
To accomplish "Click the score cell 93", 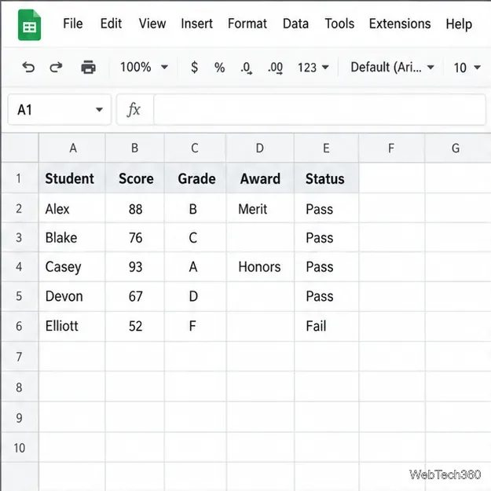I will pyautogui.click(x=134, y=267).
